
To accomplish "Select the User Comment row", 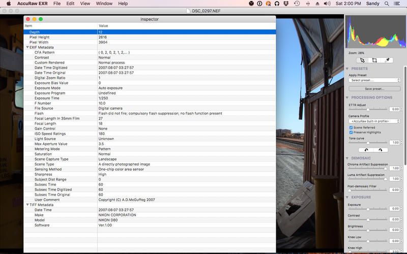I will (x=150, y=200).
